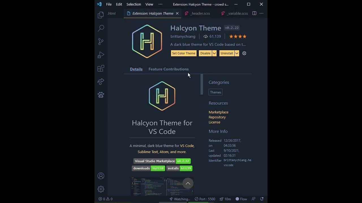
Task: Select the Details tab
Action: pyautogui.click(x=136, y=69)
